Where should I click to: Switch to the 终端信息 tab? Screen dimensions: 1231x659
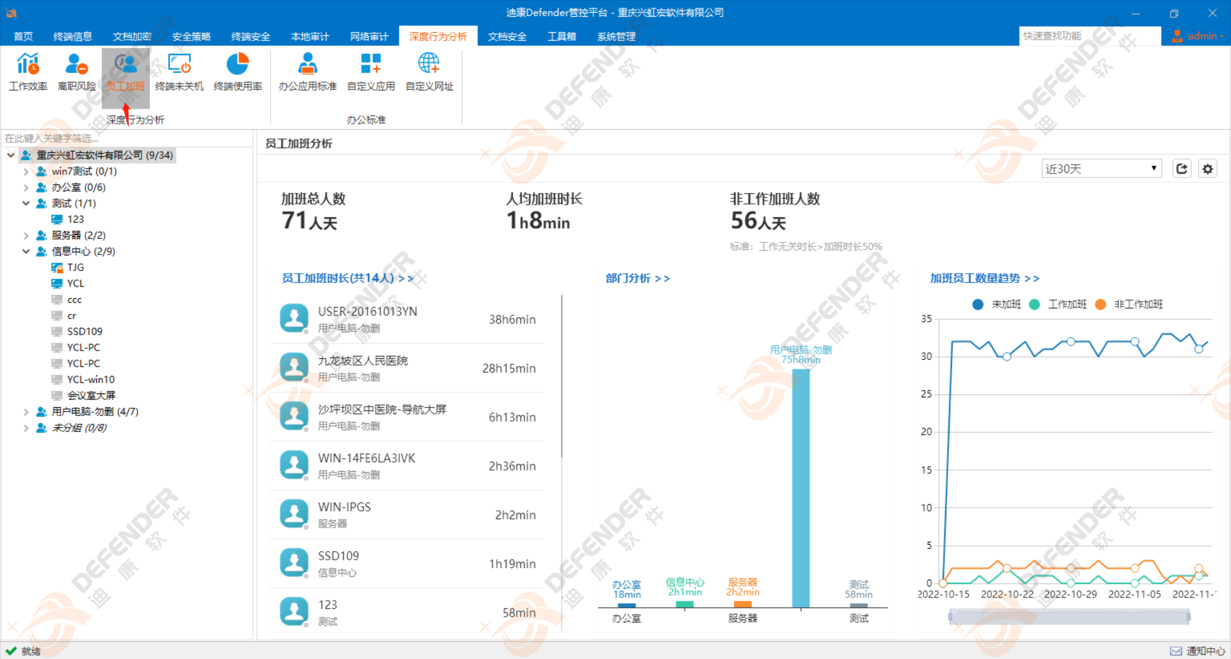coord(72,37)
